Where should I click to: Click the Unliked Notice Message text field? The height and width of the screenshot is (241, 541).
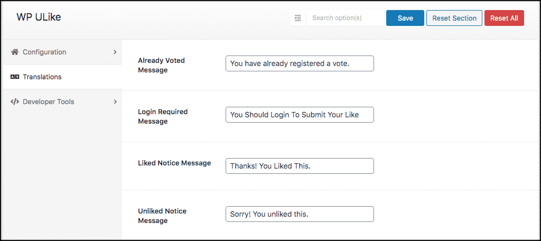click(x=300, y=214)
